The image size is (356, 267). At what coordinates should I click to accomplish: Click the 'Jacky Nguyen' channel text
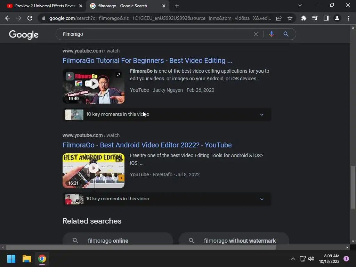point(168,90)
